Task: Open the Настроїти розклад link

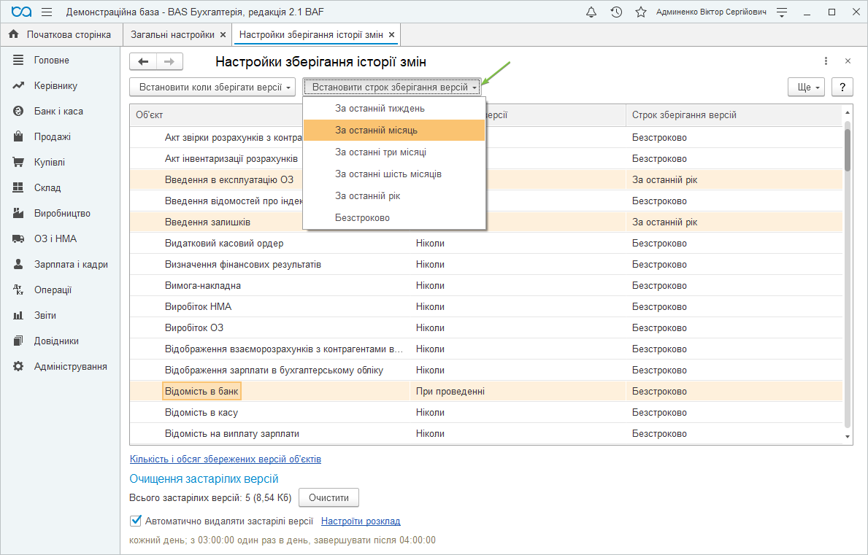Action: (x=361, y=521)
